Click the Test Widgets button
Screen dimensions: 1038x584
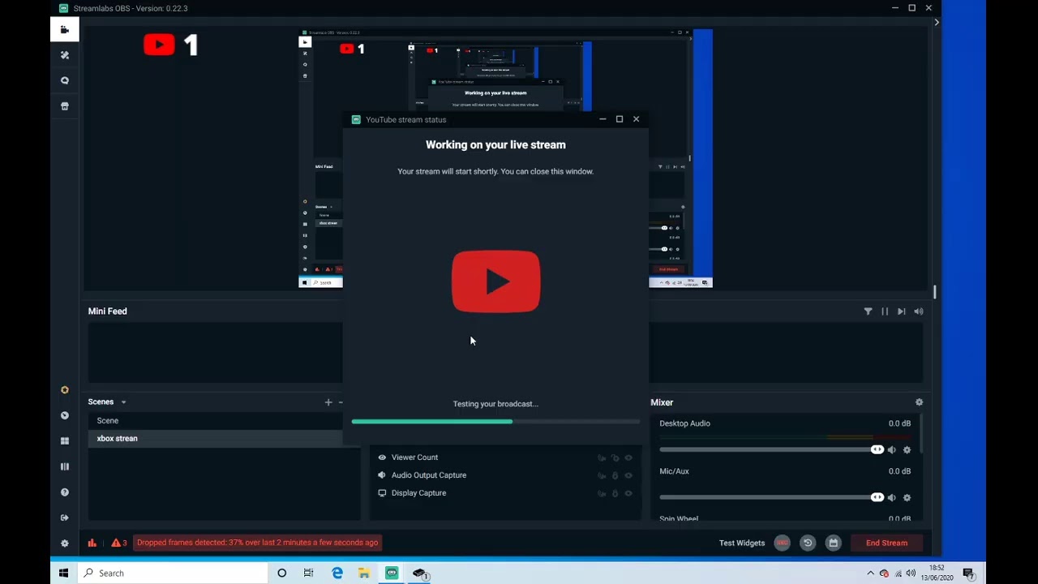[x=742, y=543]
